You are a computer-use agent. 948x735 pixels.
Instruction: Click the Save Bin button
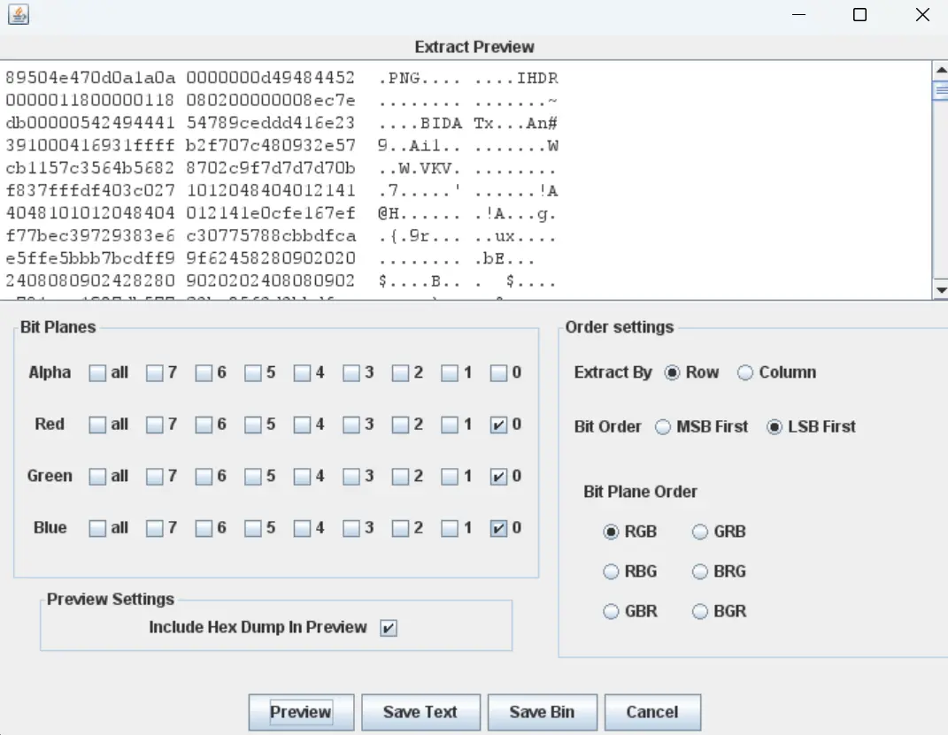coord(542,712)
